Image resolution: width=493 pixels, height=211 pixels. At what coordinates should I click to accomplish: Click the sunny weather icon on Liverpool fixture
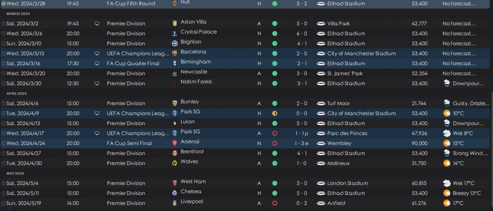click(447, 203)
